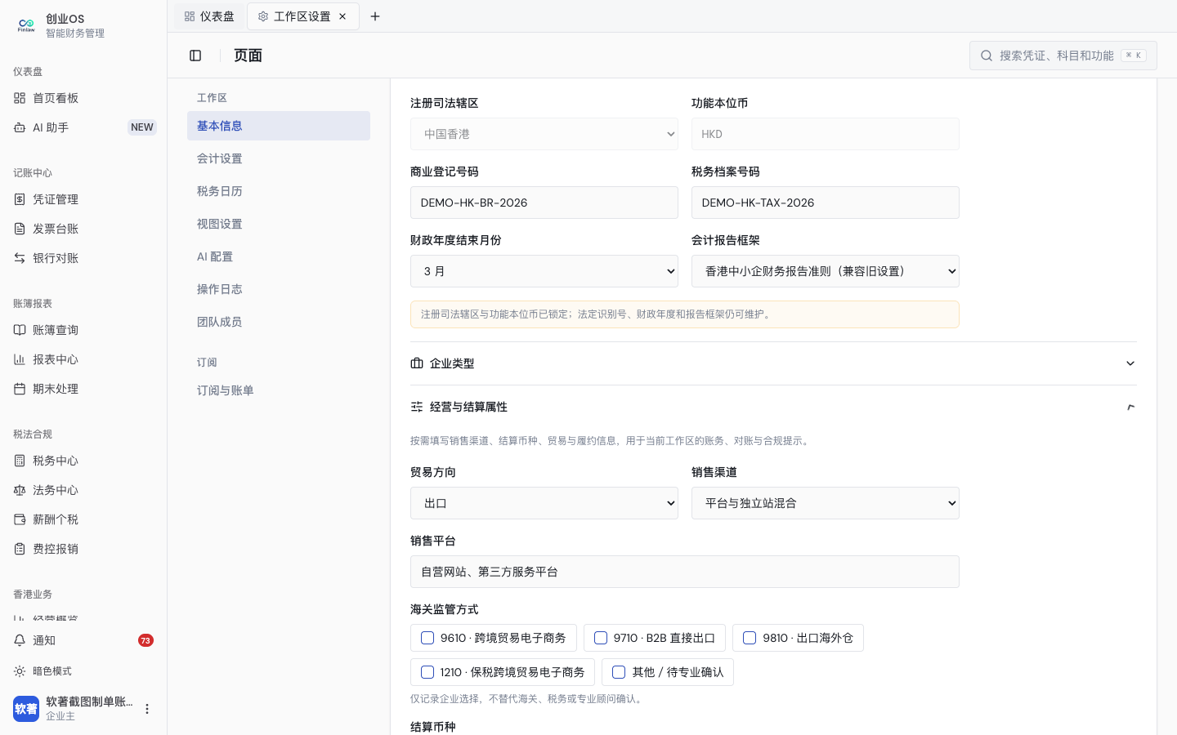Viewport: 1177px width, 735px height.
Task: Select 视图设置 settings menu
Action: [279, 224]
